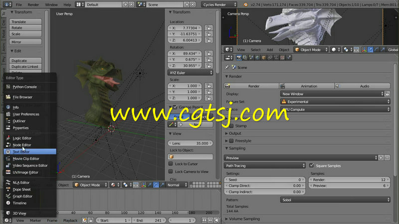Image resolution: width=399 pixels, height=224 pixels.
Task: Open Feature Set Experimental dropdown
Action: click(x=335, y=102)
